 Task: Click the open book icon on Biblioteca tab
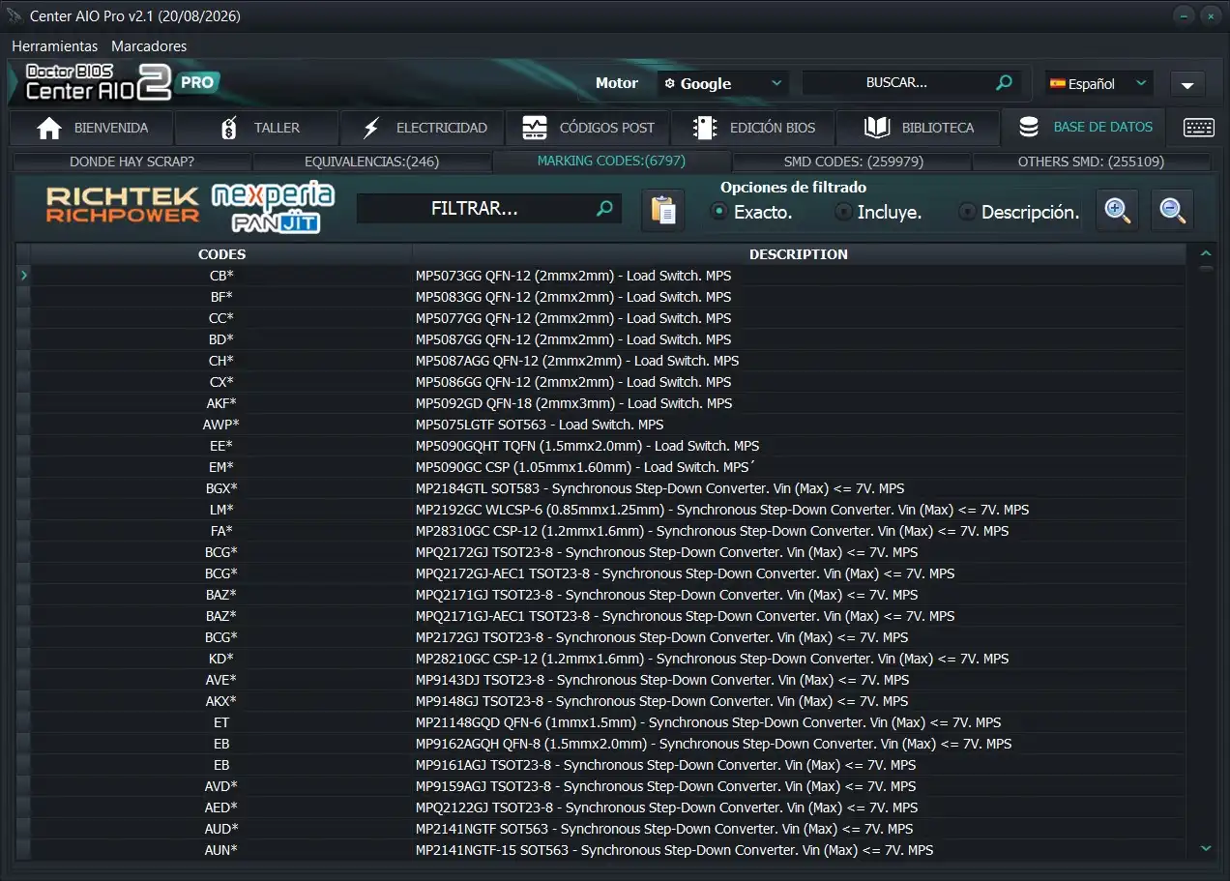point(877,128)
